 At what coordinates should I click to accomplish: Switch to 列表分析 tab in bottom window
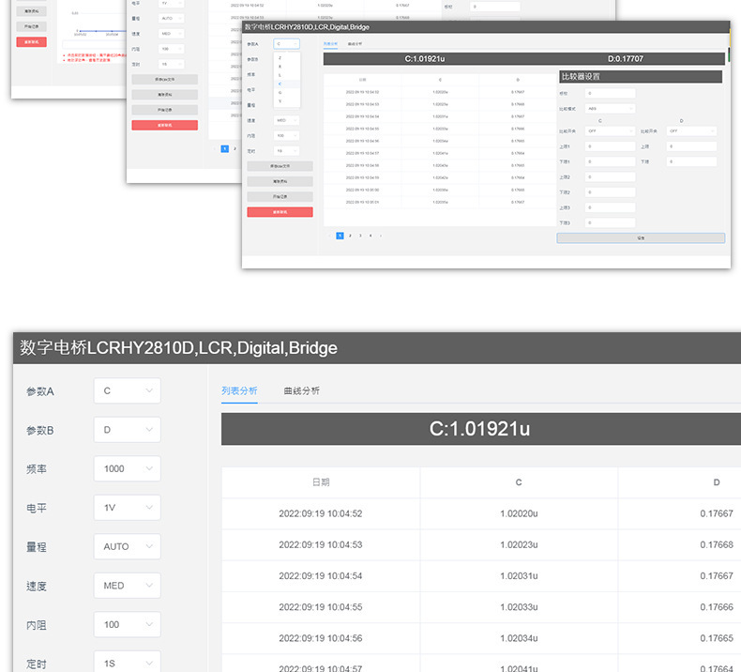click(x=239, y=390)
